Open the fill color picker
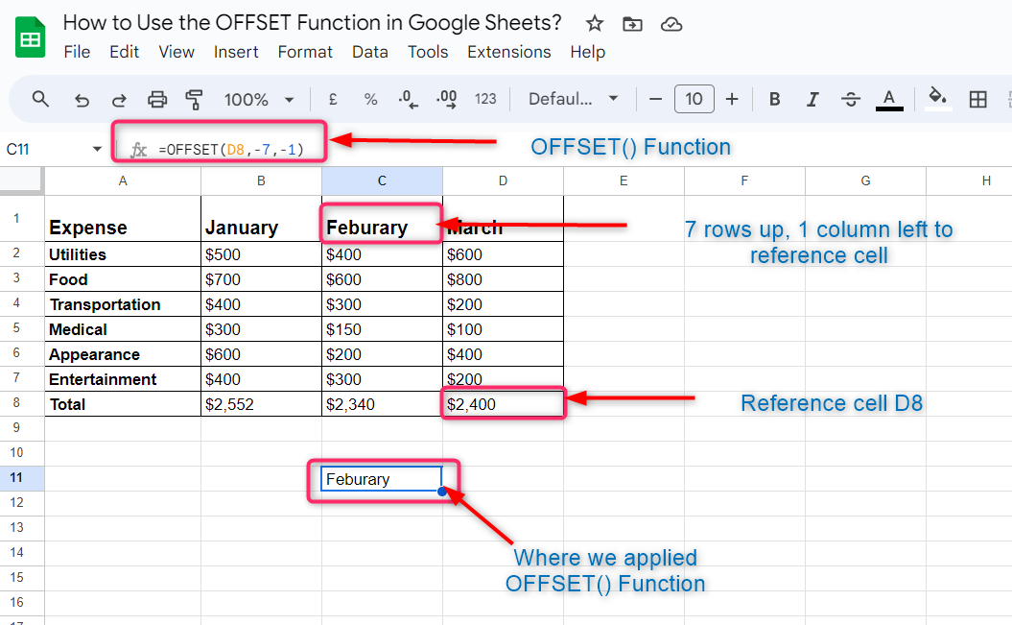 937,98
